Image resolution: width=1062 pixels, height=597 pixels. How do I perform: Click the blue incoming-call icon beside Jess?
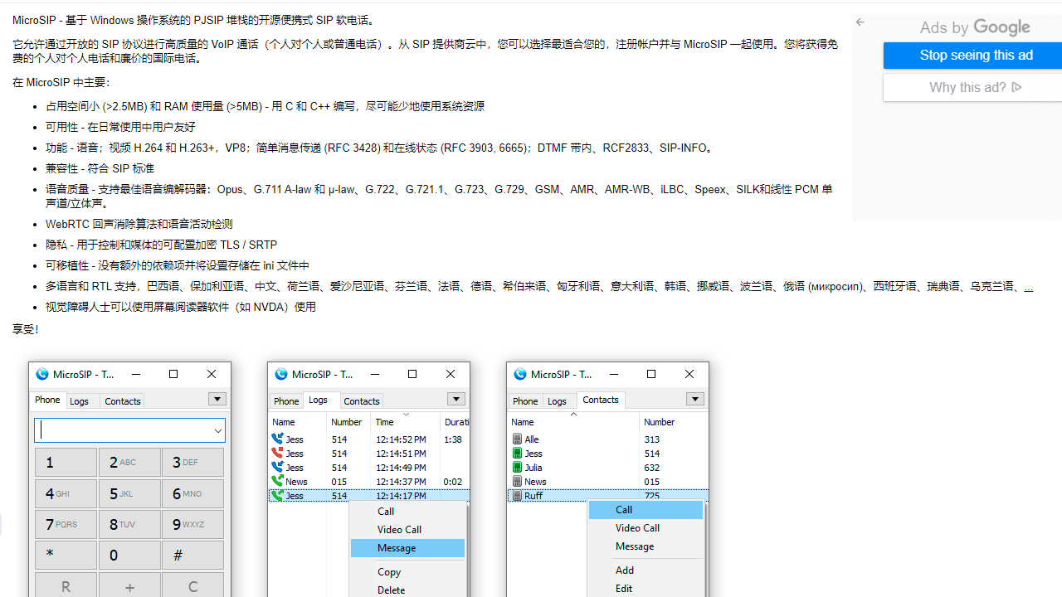click(276, 439)
